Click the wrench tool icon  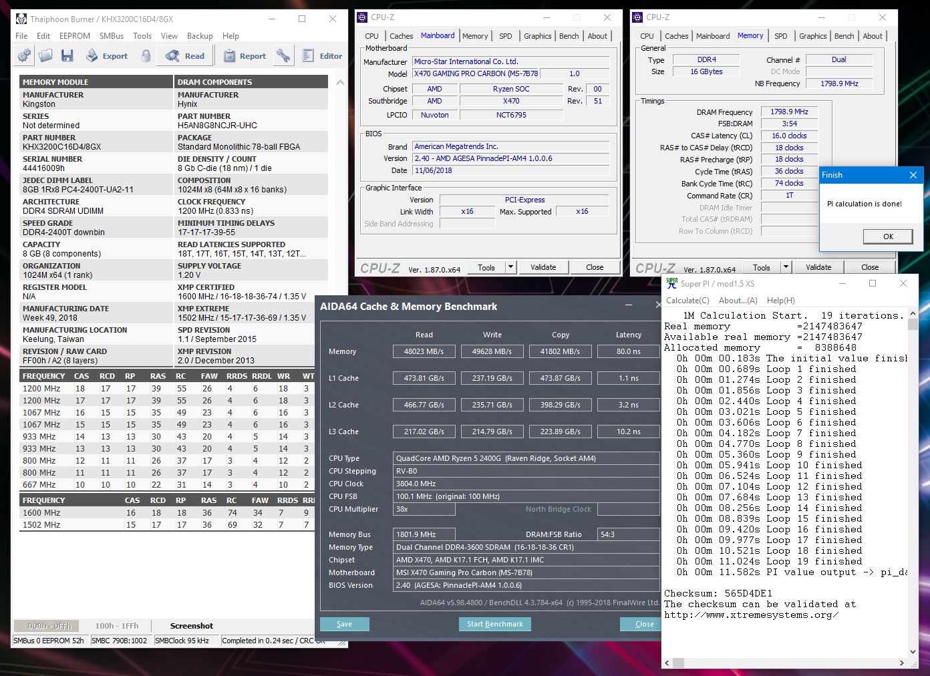pyautogui.click(x=283, y=56)
